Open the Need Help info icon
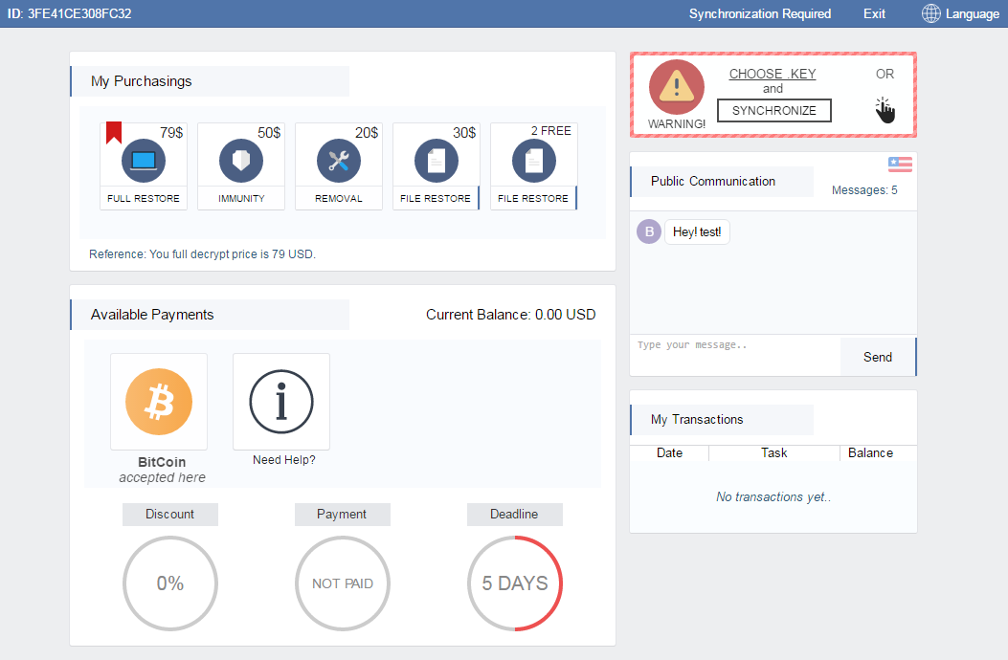 coord(281,402)
